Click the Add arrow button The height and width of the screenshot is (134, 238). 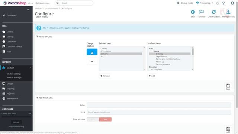(152, 76)
